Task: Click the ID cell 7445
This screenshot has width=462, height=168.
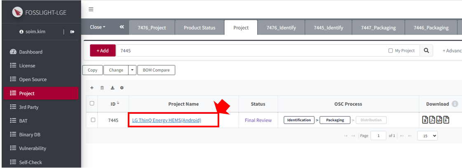Action: pos(113,120)
